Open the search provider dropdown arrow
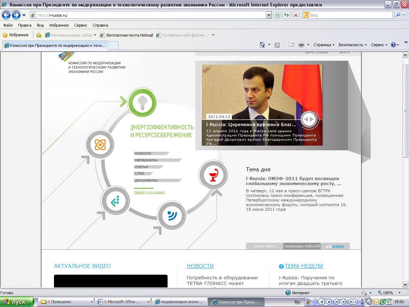This screenshot has width=409, height=307. (404, 15)
